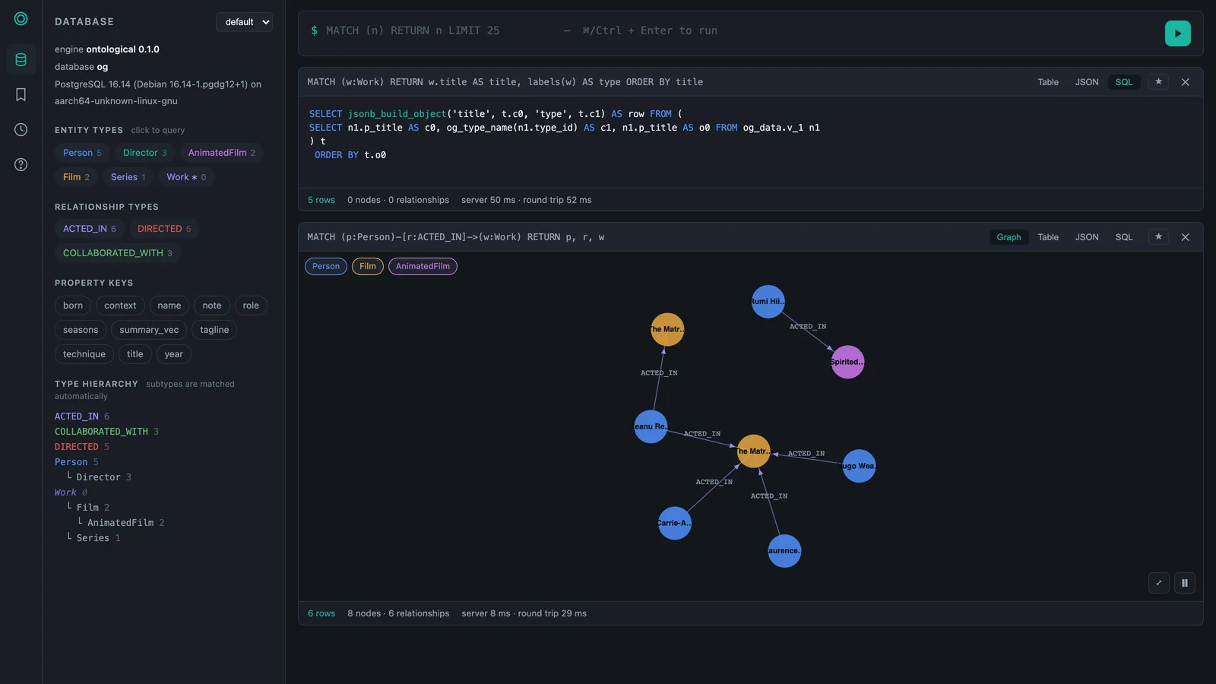
Task: Click Series subtype in hierarchy
Action: point(93,538)
